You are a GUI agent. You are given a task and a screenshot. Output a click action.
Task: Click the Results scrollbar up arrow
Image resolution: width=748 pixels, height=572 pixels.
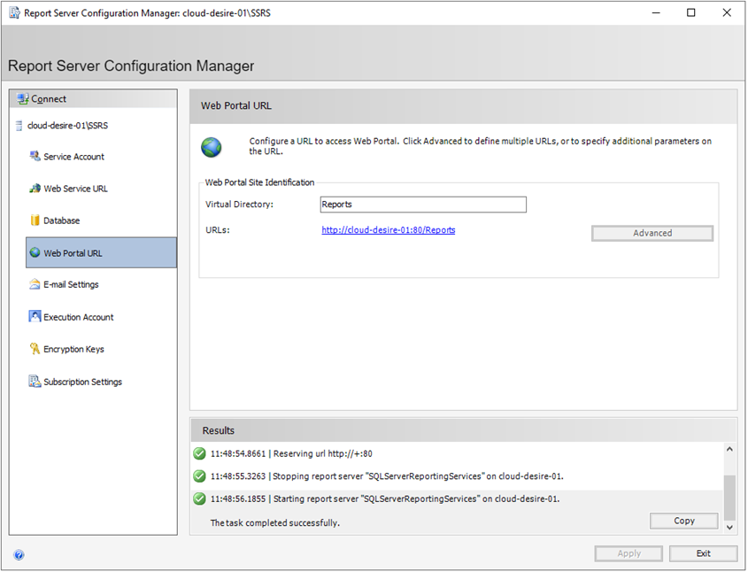click(729, 448)
